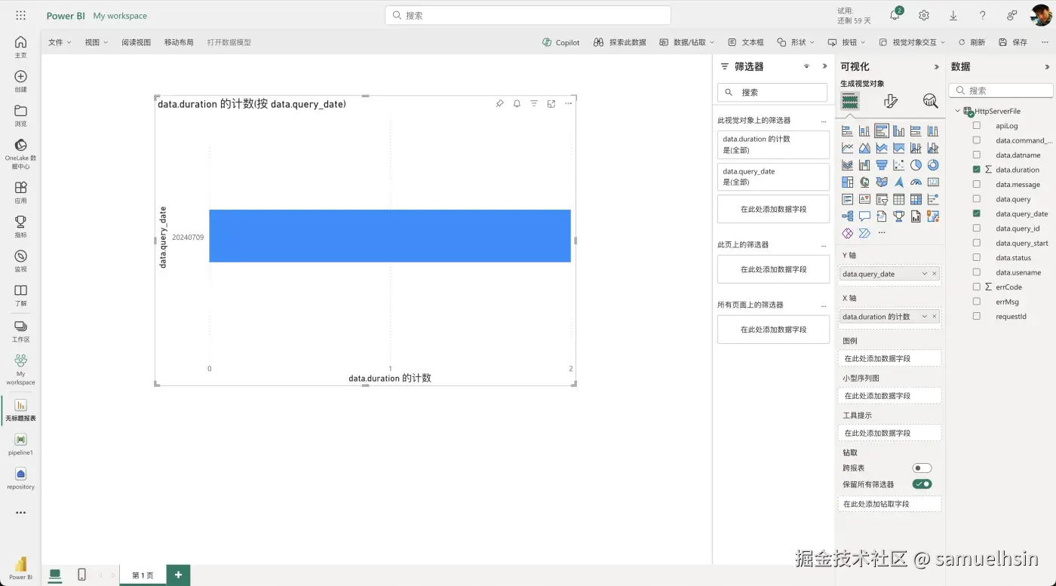This screenshot has width=1056, height=586.
Task: Uncheck the data.query_date field checkbox
Action: coord(977,213)
